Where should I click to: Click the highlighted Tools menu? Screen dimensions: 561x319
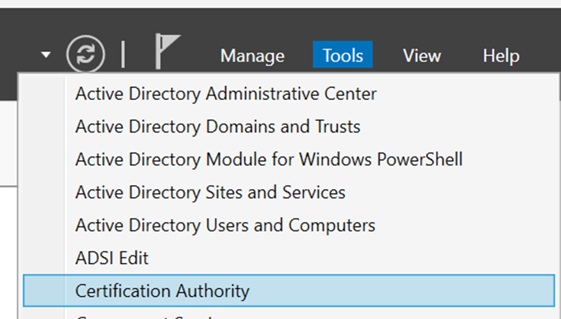[343, 56]
